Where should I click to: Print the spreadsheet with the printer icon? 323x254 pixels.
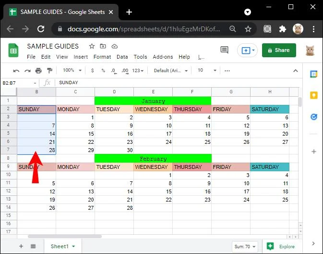pos(38,71)
